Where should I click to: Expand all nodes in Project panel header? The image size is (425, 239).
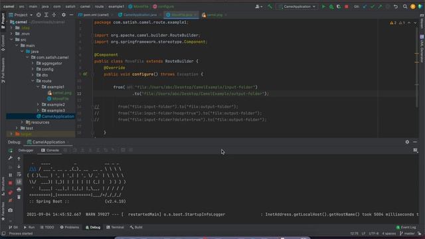click(x=46, y=15)
